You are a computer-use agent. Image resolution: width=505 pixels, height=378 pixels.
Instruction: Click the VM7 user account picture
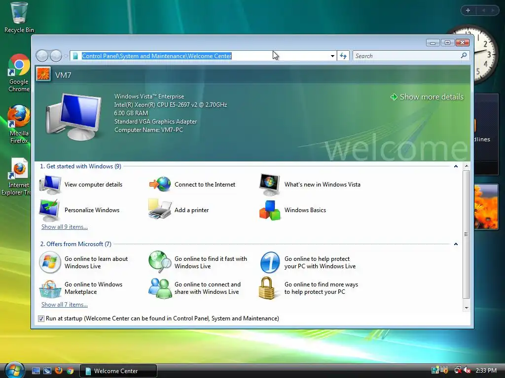(x=43, y=74)
